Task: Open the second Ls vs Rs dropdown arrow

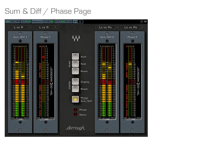Action: (x=142, y=27)
